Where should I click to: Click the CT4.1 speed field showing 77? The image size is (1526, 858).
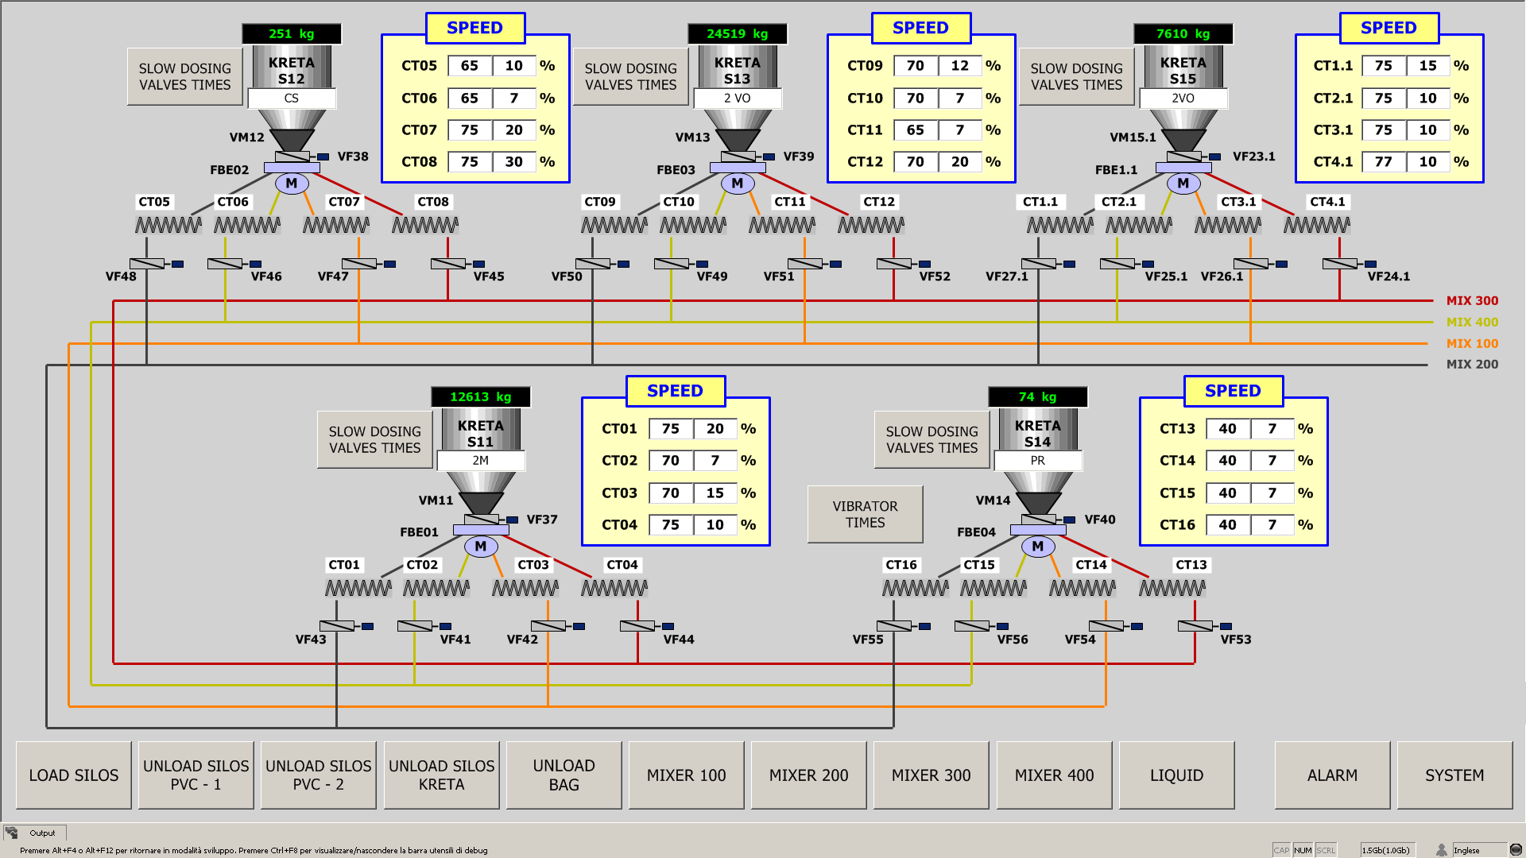click(x=1383, y=162)
